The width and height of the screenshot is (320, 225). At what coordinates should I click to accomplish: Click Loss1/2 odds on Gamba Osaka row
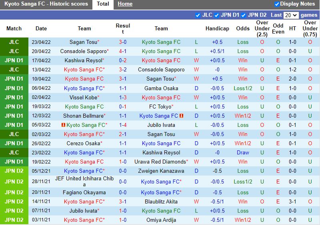point(243,89)
